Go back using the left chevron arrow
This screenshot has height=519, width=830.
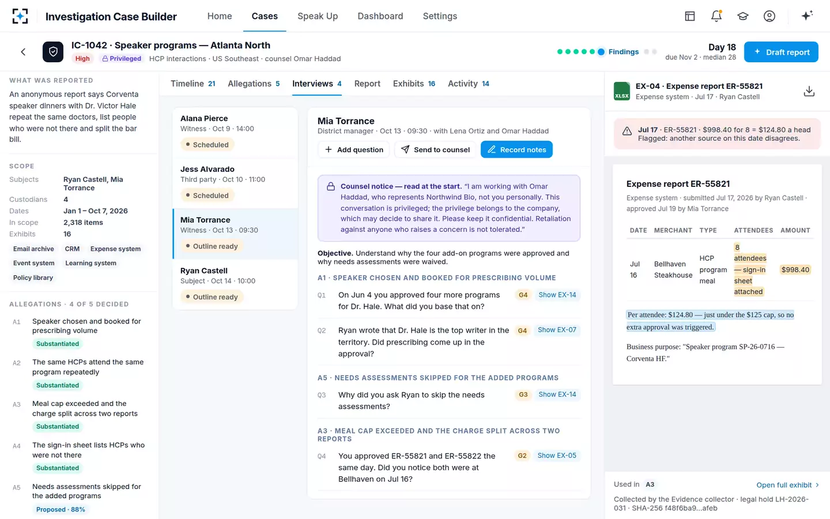click(x=23, y=52)
